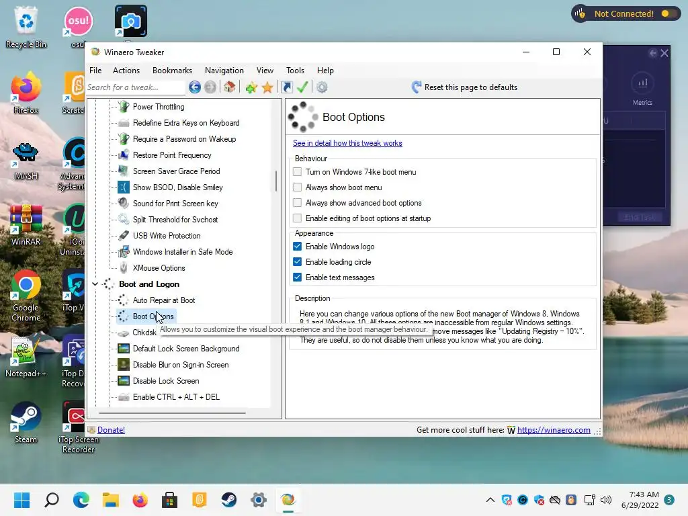This screenshot has width=688, height=516.
Task: Enable Turn on Windows 7-like boot menu
Action: (298, 171)
